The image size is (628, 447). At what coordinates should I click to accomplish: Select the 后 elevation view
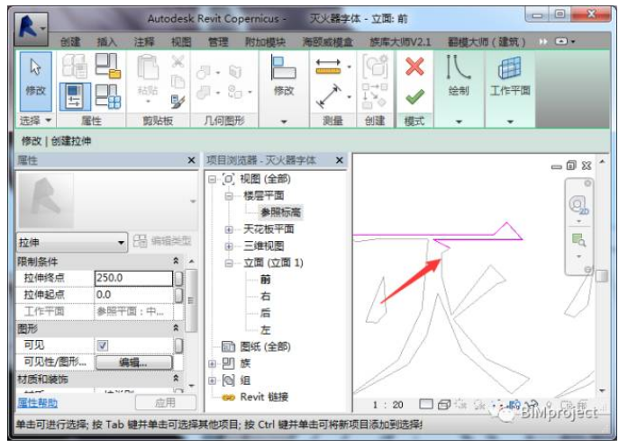pyautogui.click(x=265, y=313)
